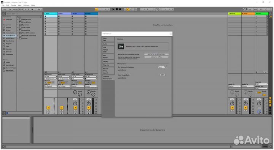Open Get Automatic Updates dropdown
274x150 pixels.
(x=162, y=67)
